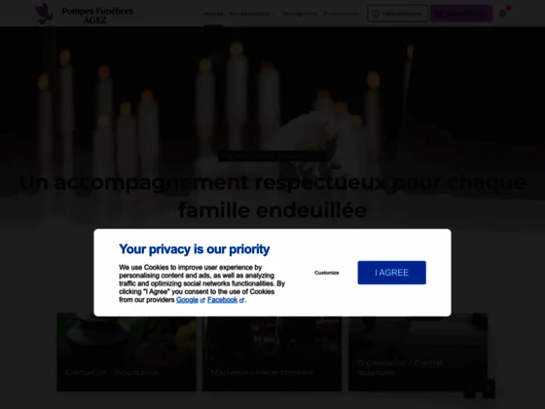Open the Accueil menu item

[x=213, y=14]
